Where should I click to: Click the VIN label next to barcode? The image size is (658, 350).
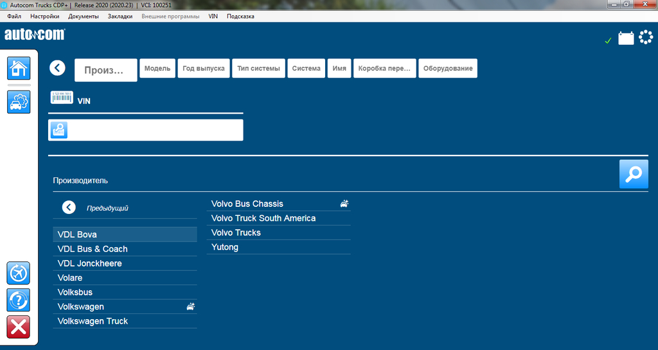[x=84, y=101]
